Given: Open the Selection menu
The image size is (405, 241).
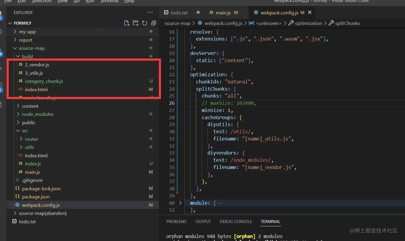Looking at the screenshot, I should pyautogui.click(x=41, y=1).
